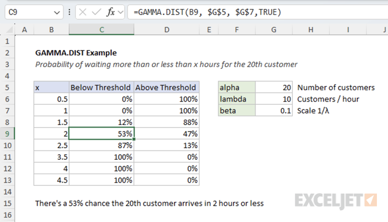Select lambda value cell 10
Screen dimensions: 388x222
point(274,99)
